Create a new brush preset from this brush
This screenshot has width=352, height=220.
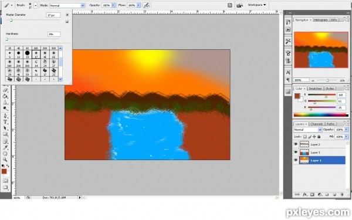tap(67, 22)
